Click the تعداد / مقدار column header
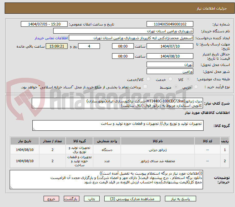235x207 pixels. pyautogui.click(x=53, y=141)
